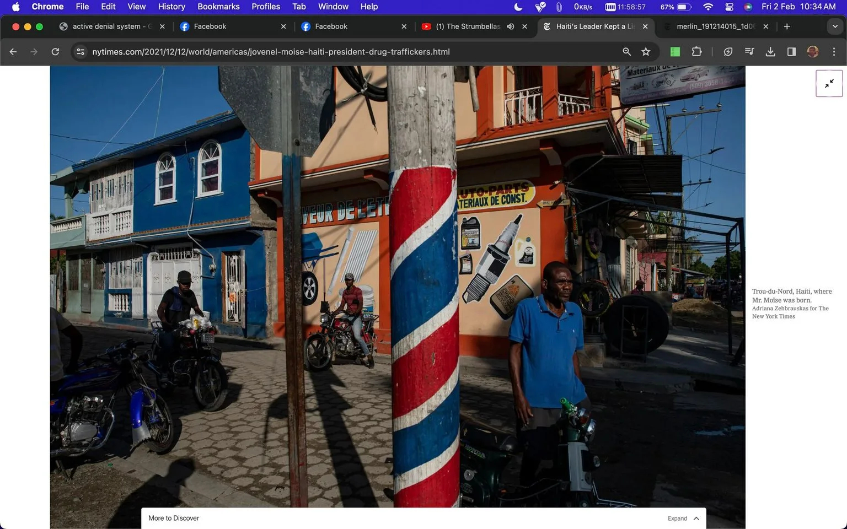847x529 pixels.
Task: Open the downloads tray icon
Action: pyautogui.click(x=770, y=52)
